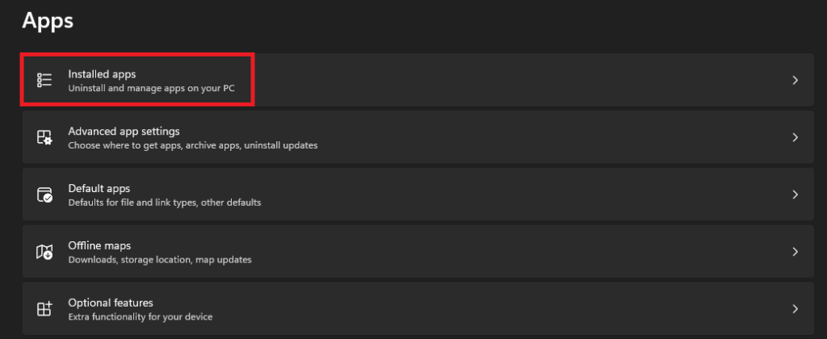Click the Optional features grid-plus icon

tap(44, 309)
